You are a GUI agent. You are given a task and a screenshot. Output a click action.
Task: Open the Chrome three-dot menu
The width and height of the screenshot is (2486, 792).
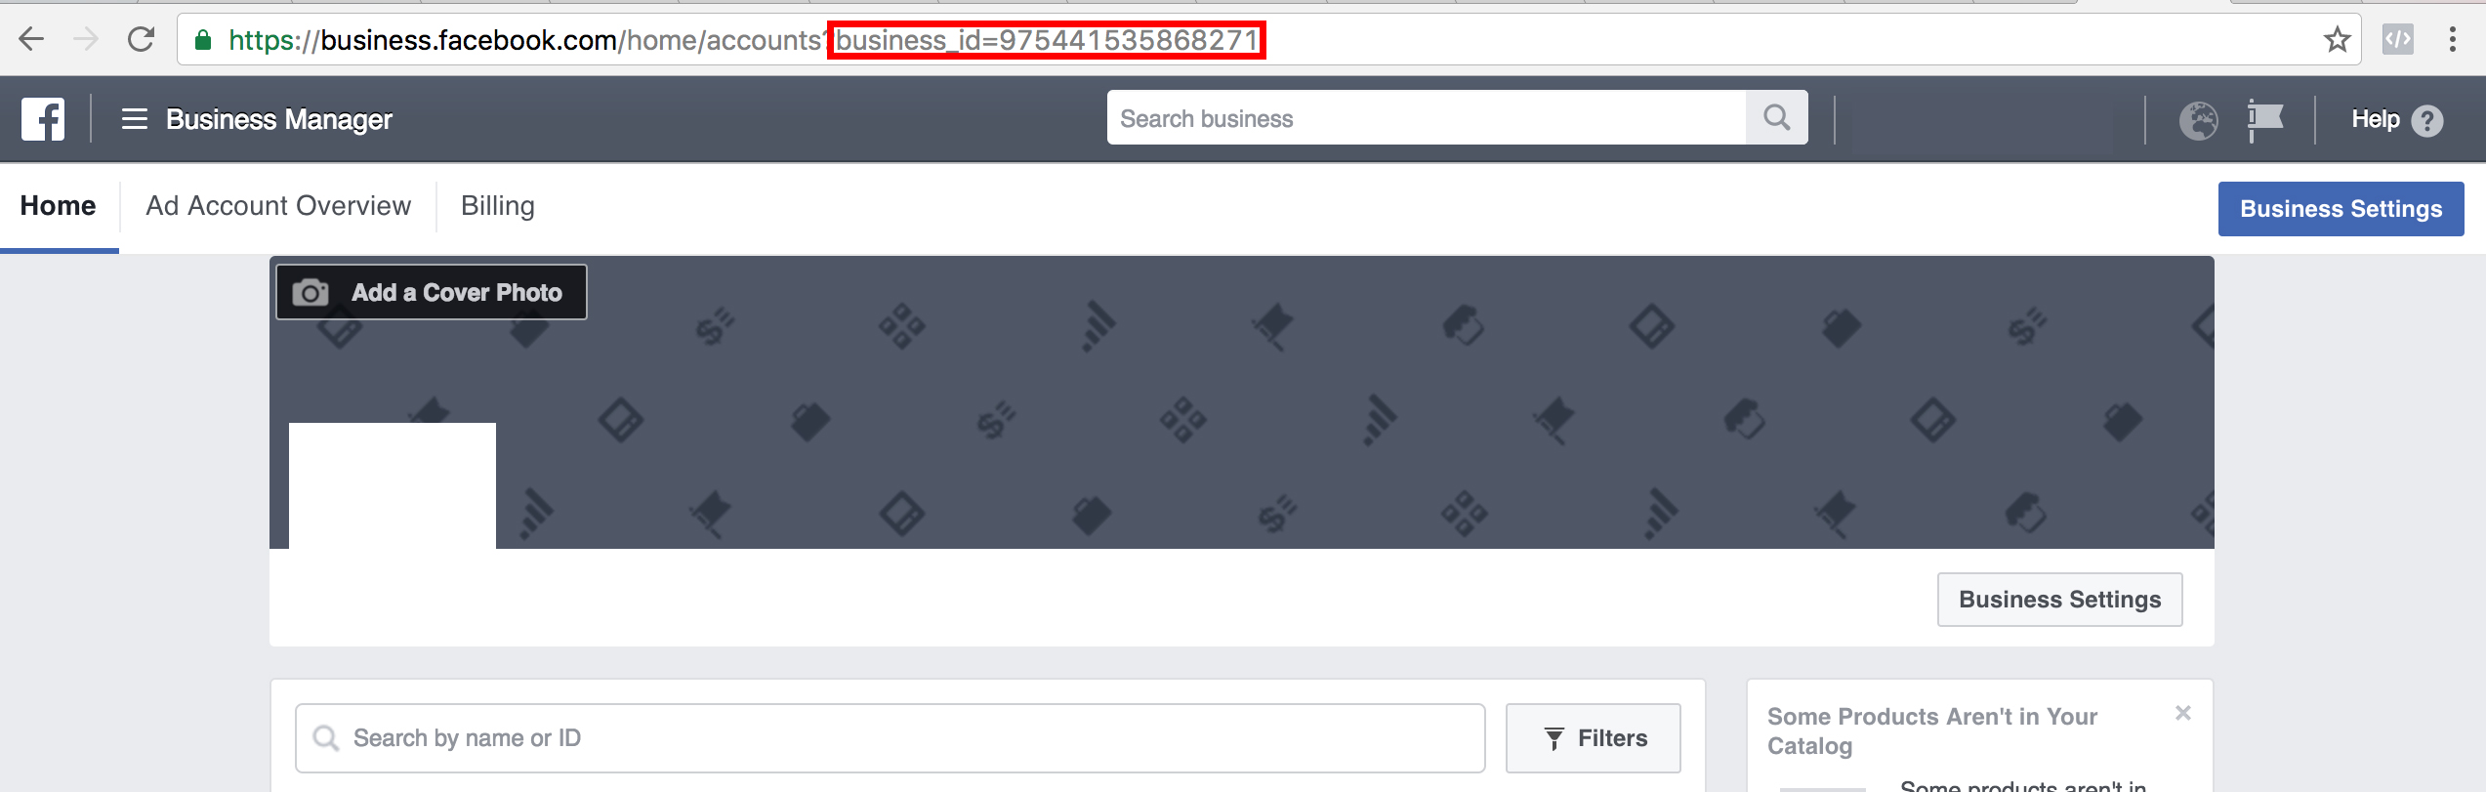[x=2452, y=39]
